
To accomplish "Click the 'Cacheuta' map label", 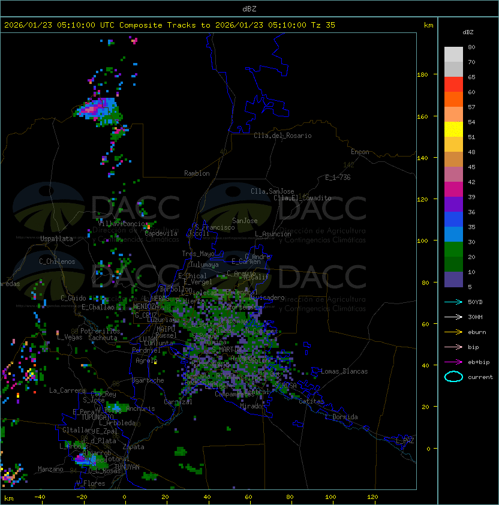I will point(103,338).
